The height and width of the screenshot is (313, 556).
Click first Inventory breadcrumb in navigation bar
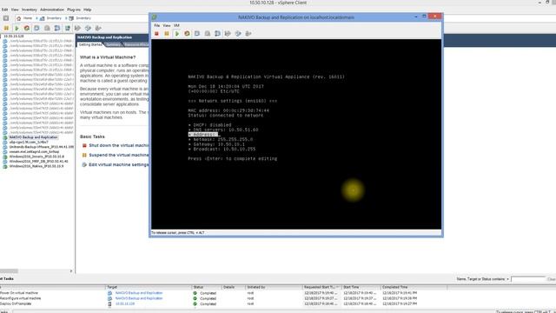(x=54, y=18)
